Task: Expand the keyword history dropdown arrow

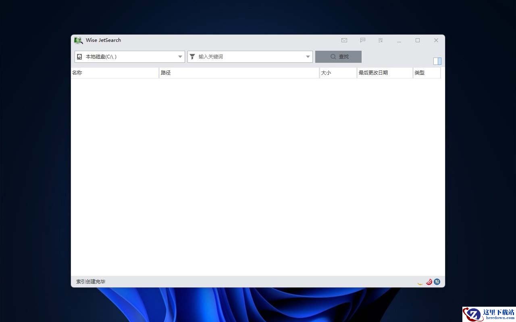Action: [x=308, y=57]
